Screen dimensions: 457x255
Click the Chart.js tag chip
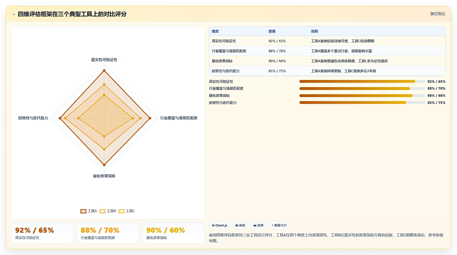(x=219, y=225)
